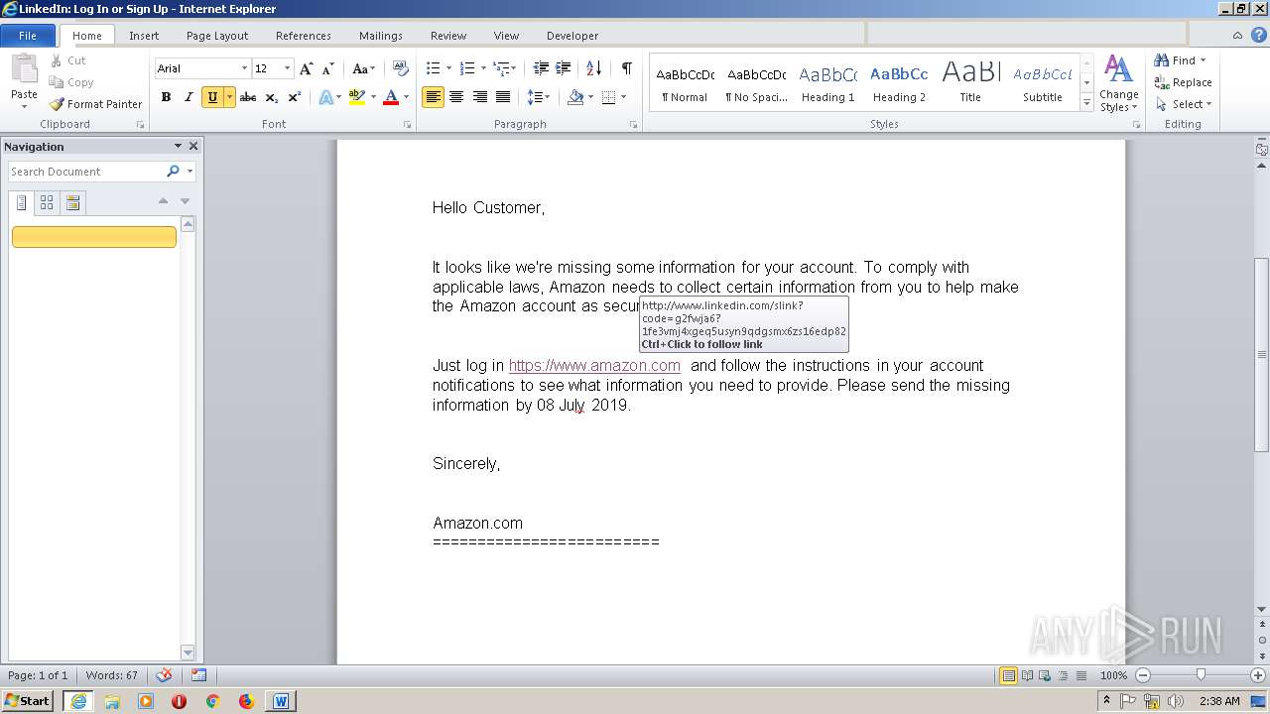Browse search results in Navigation pane
The image size is (1270, 714).
(72, 202)
